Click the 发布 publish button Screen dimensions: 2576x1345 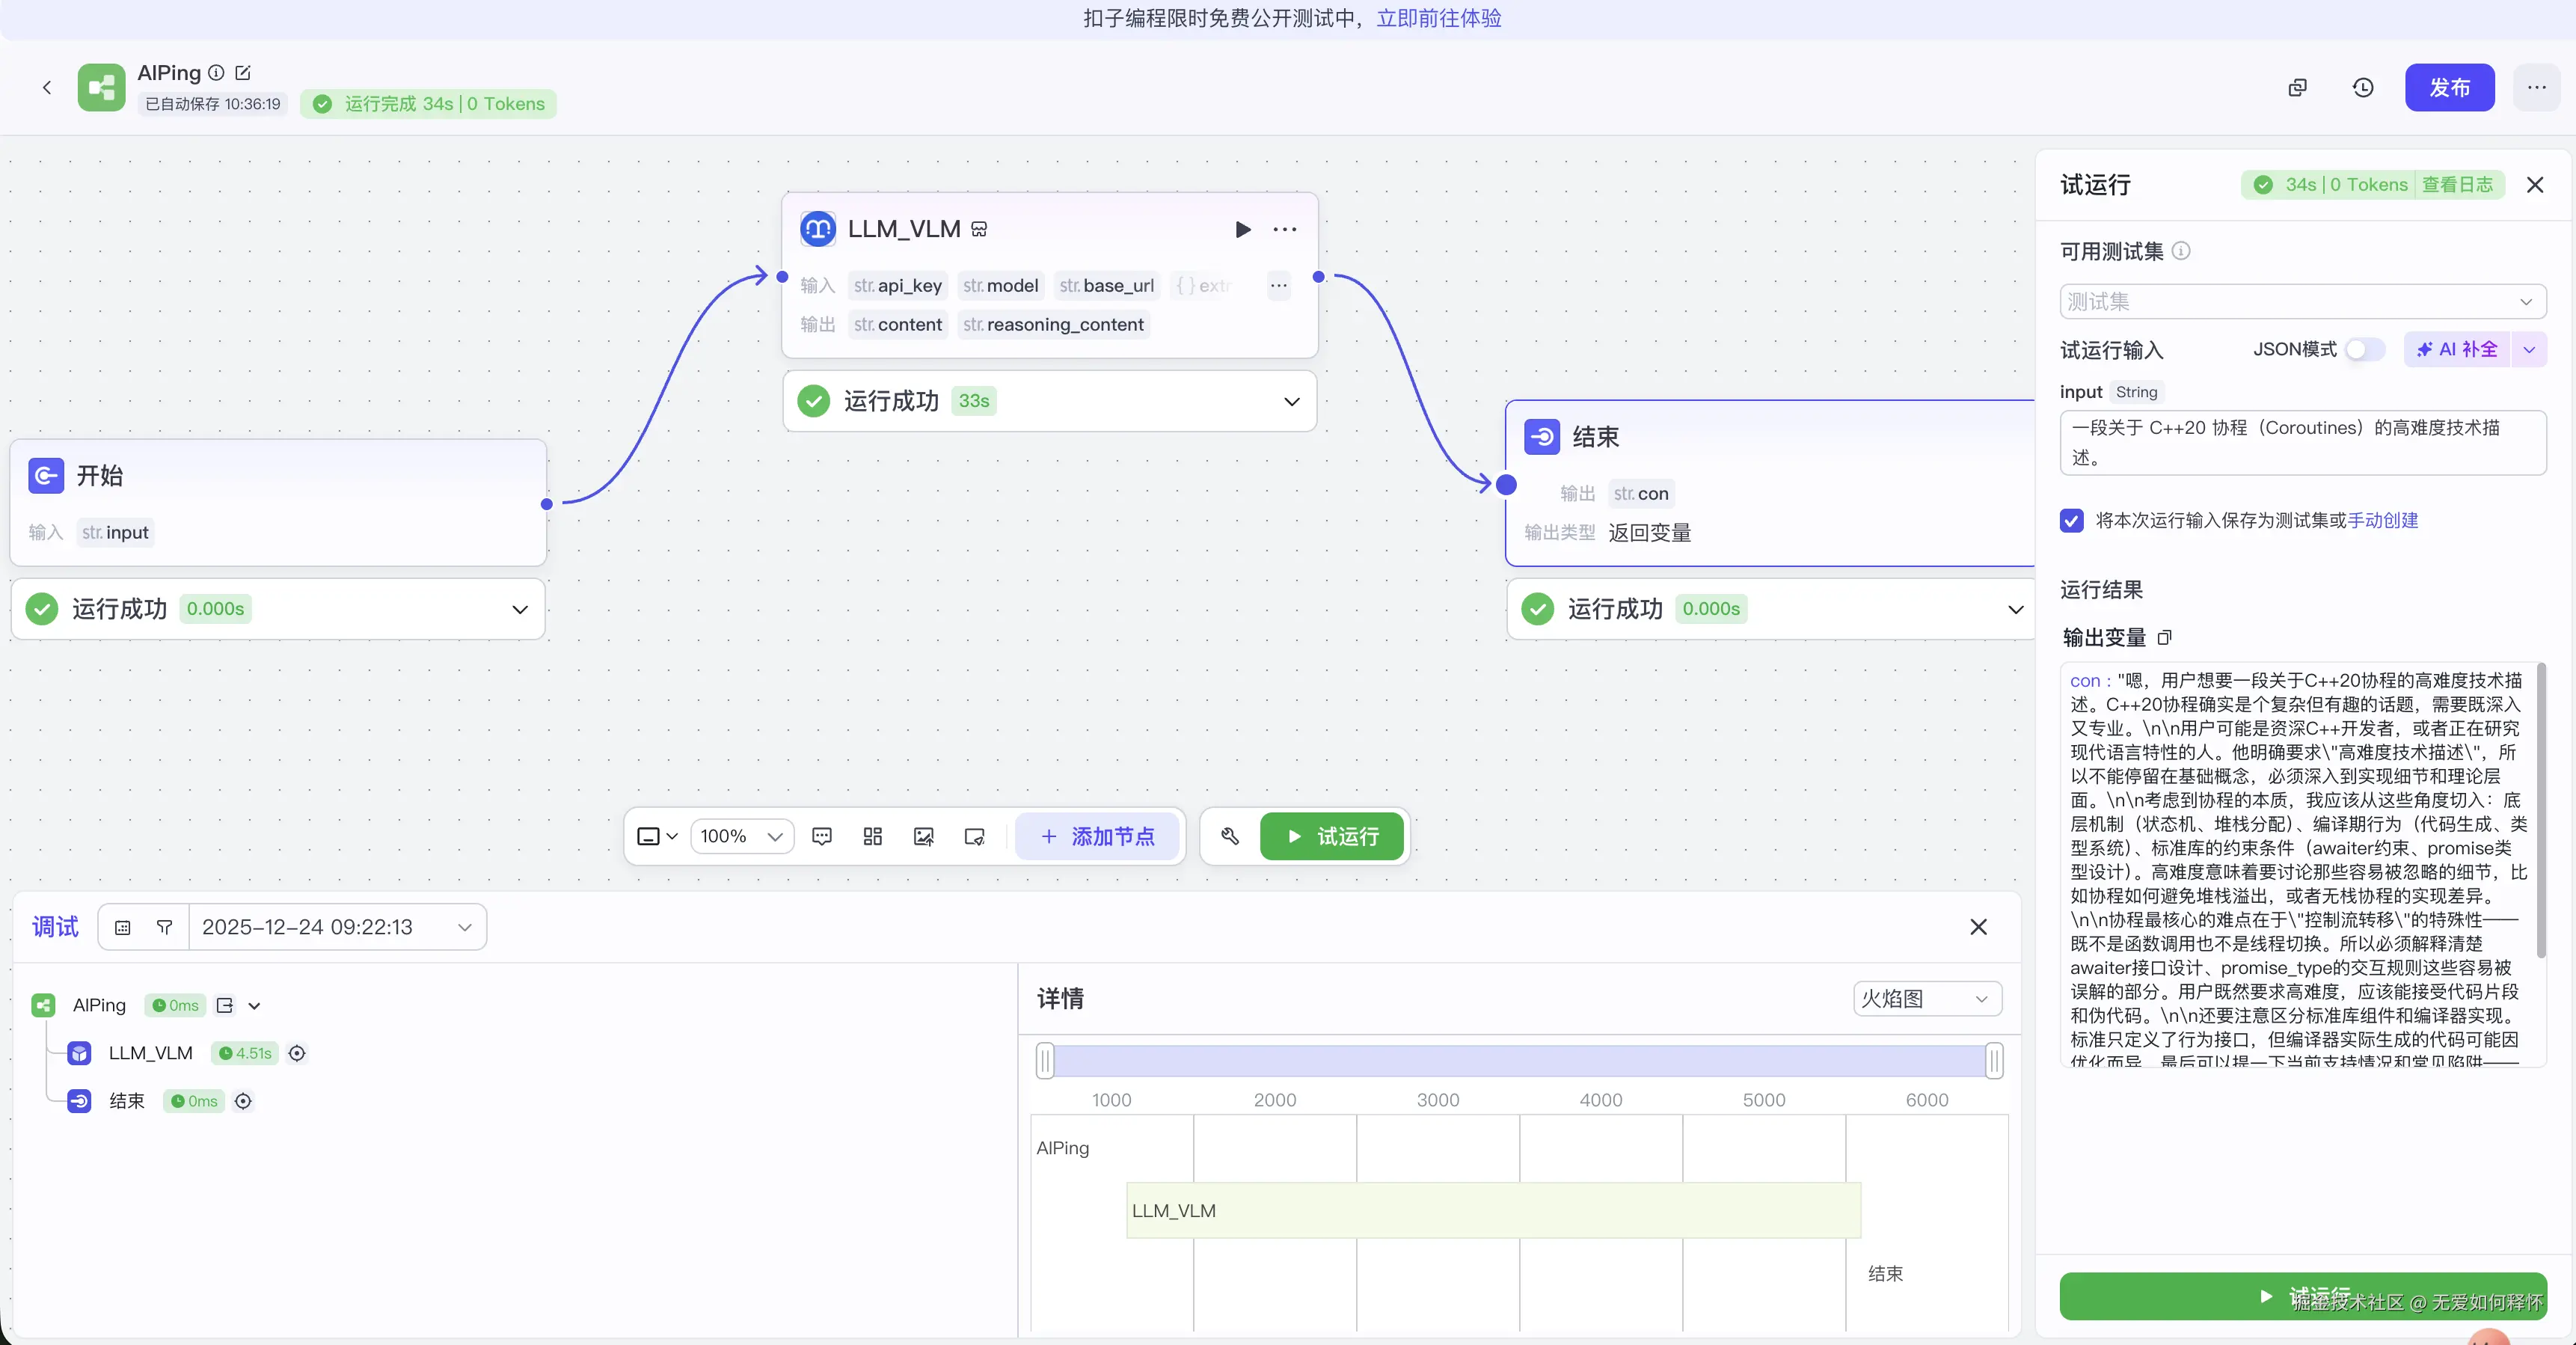pos(2449,88)
